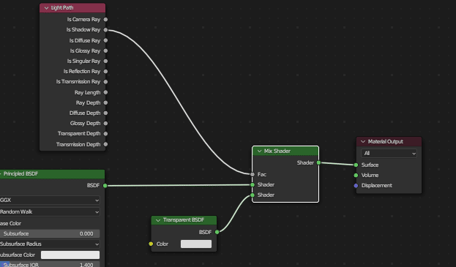Click the Material Output Volume socket

pyautogui.click(x=356, y=175)
